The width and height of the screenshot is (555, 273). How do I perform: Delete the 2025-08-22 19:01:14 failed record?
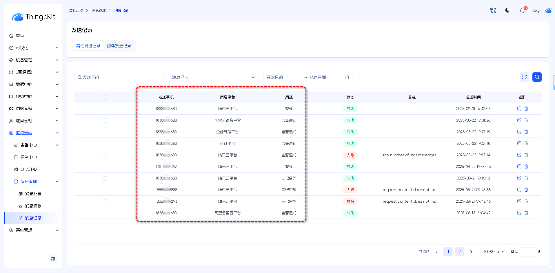coord(526,155)
